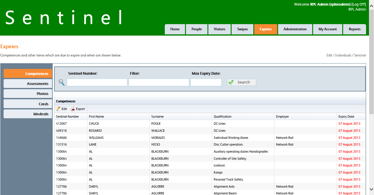Screen dimensions: 374x195
Task: Select Network Rail employer in LANE row
Action: pos(306,144)
